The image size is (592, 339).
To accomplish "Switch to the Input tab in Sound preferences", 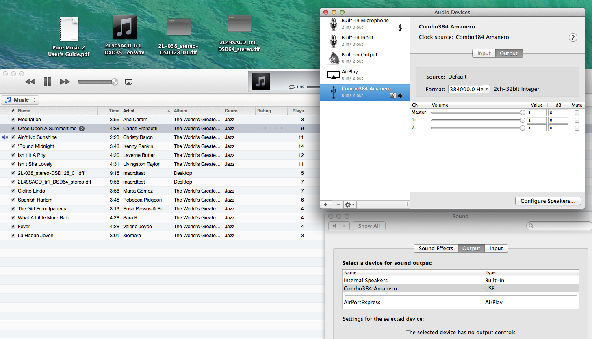I will pos(496,248).
